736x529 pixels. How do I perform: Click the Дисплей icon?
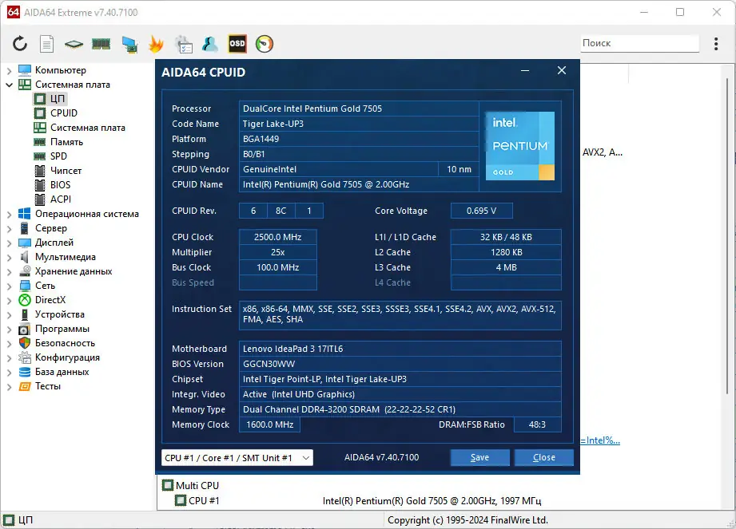[x=25, y=243]
